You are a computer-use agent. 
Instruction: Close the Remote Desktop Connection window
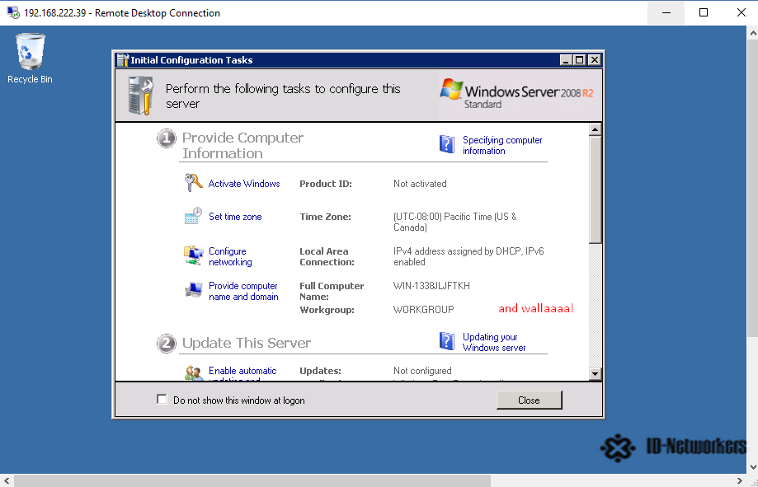point(741,12)
